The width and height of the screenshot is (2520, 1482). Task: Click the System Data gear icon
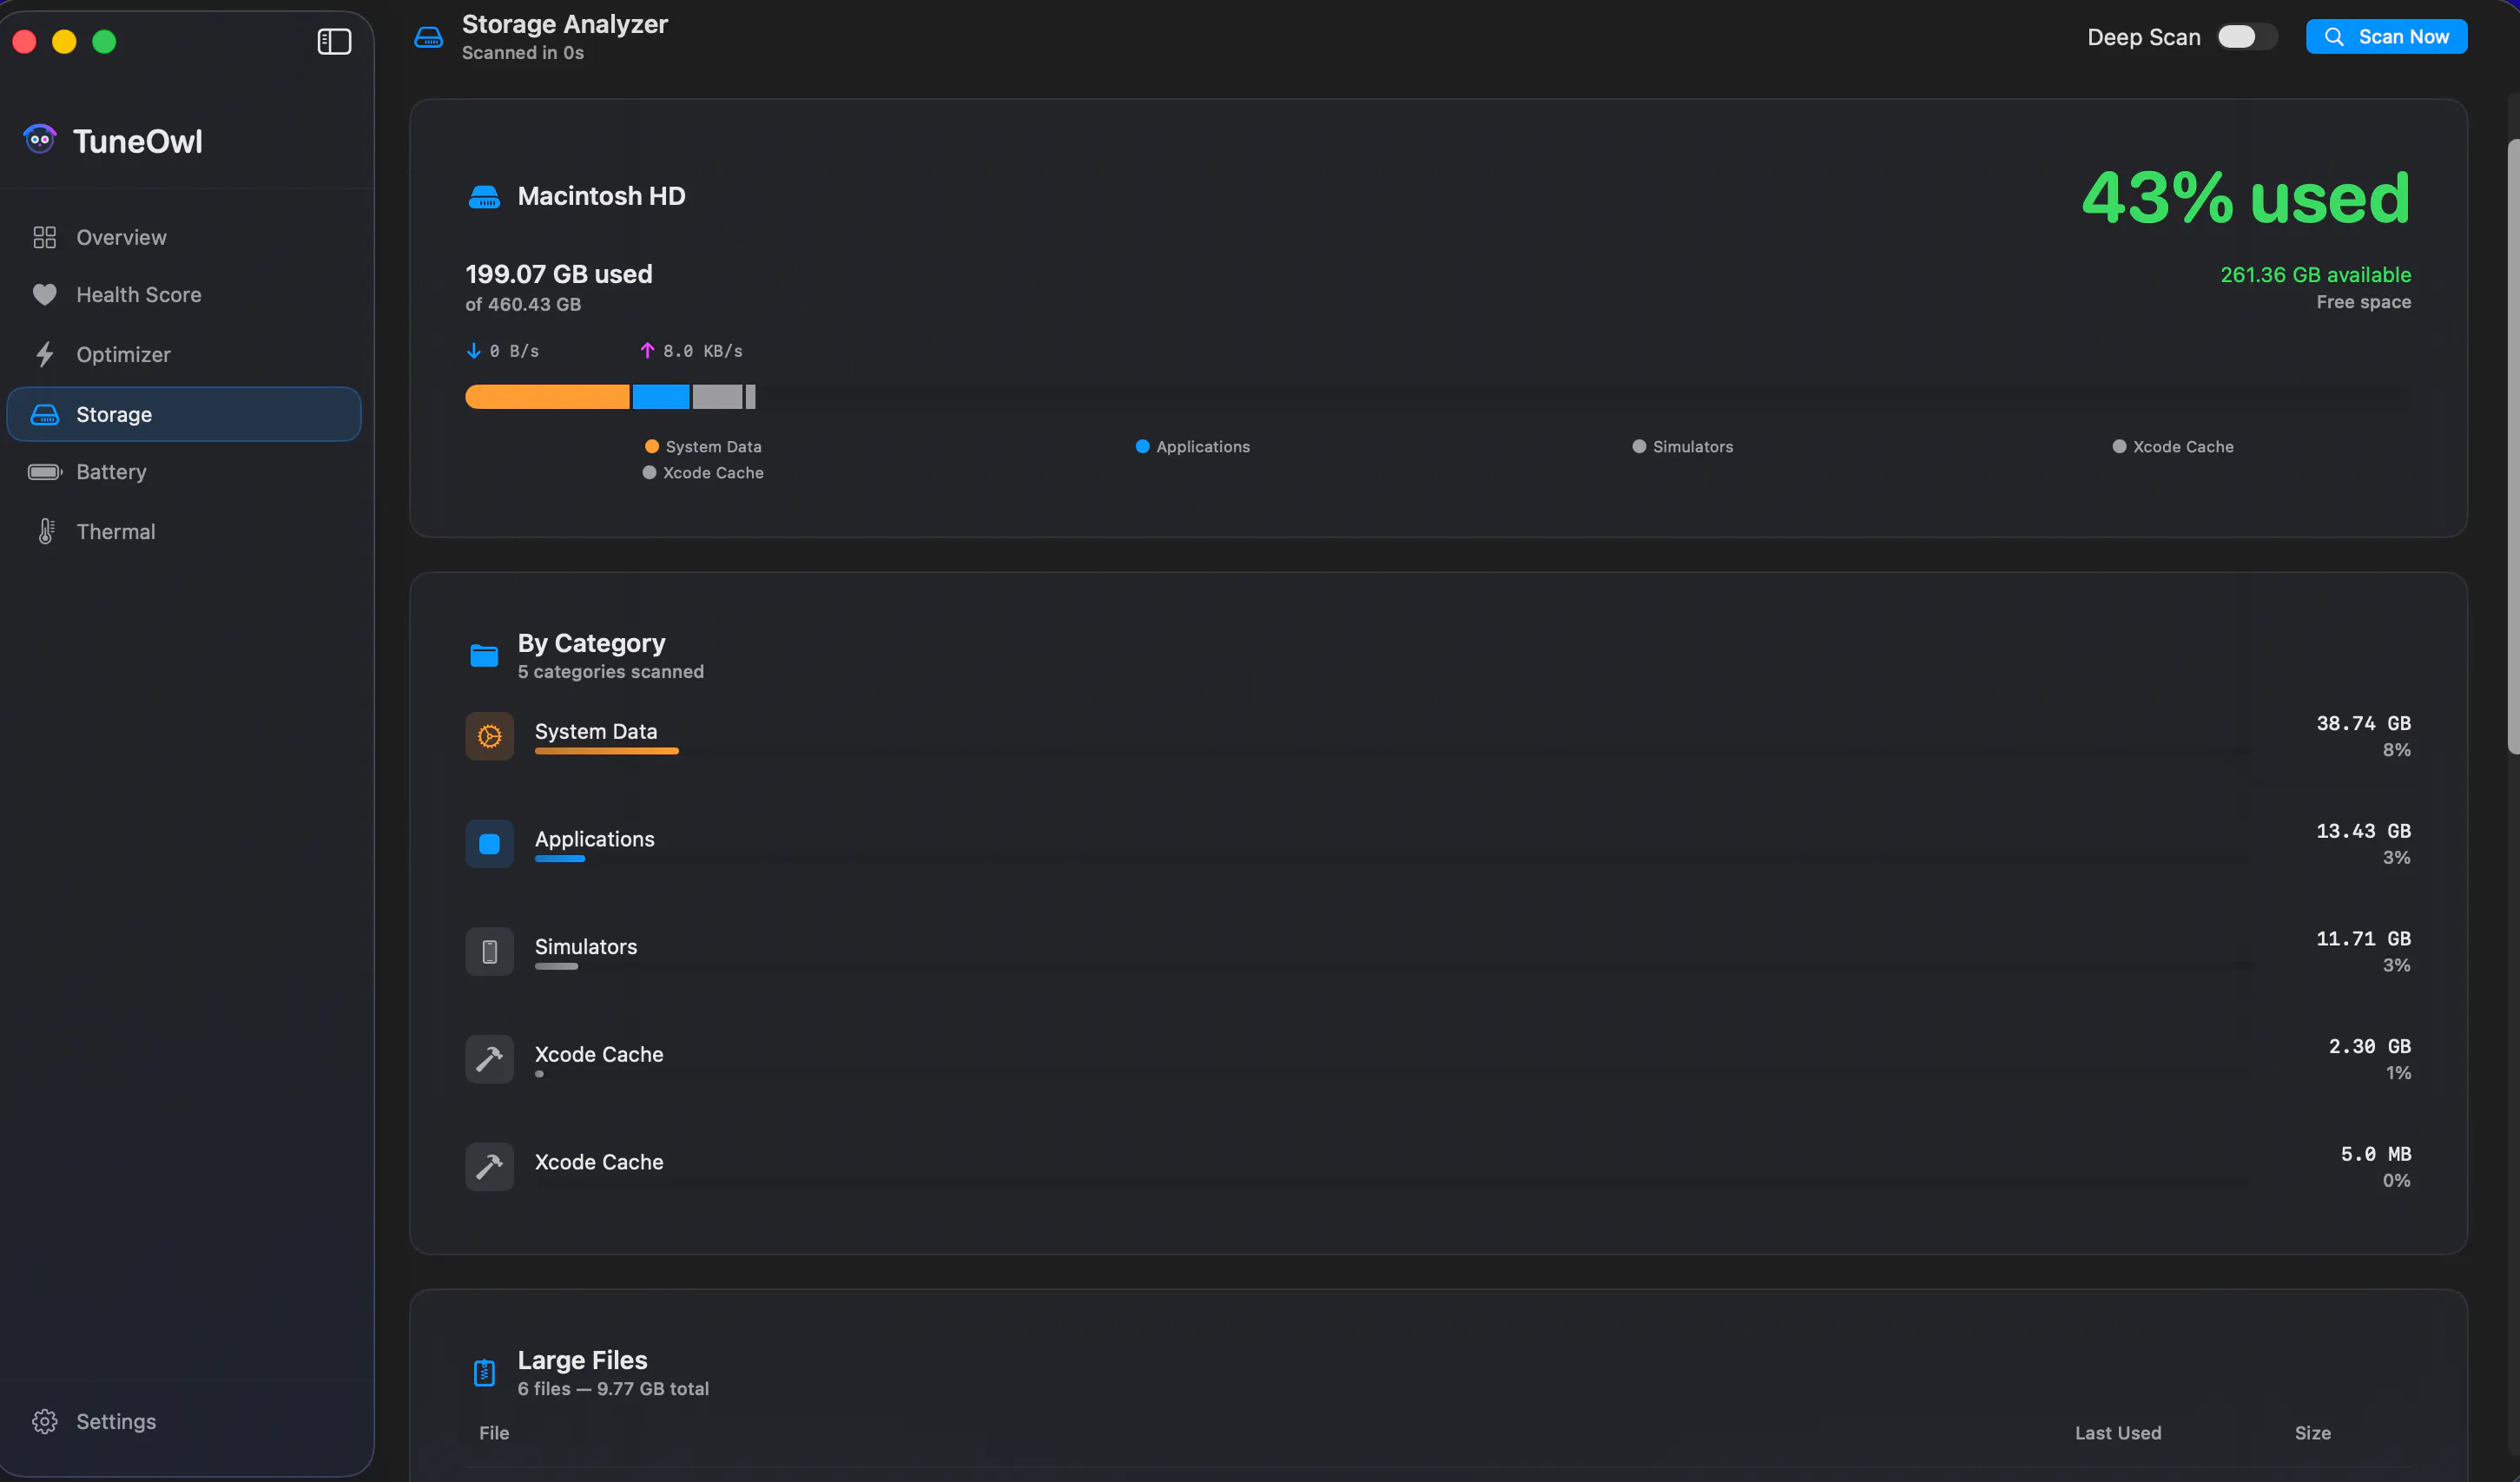tap(489, 736)
